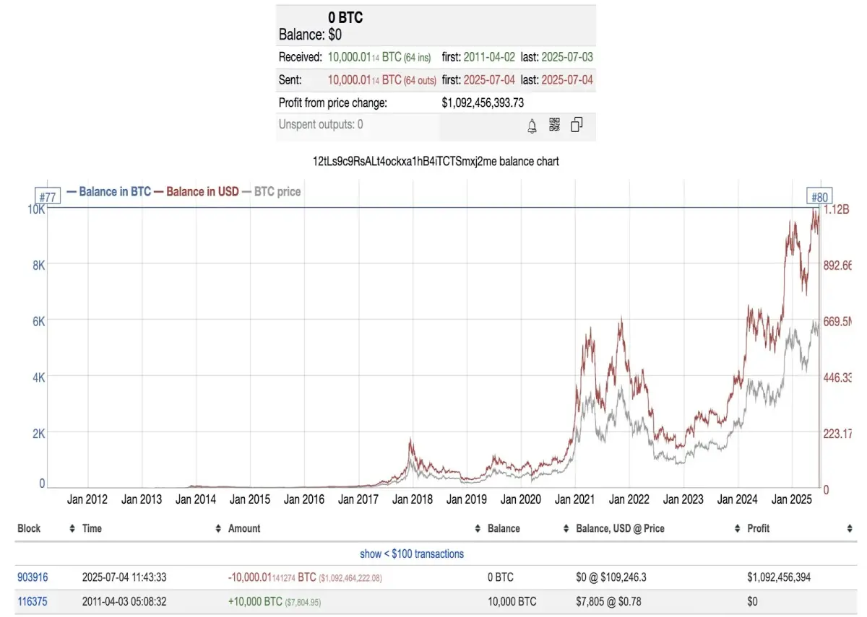Sort by Balance, USD @ Price arrows
The width and height of the screenshot is (867, 617).
tap(737, 529)
